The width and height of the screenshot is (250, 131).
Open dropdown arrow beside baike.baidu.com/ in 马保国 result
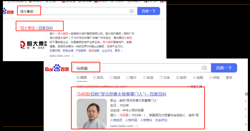(137, 126)
